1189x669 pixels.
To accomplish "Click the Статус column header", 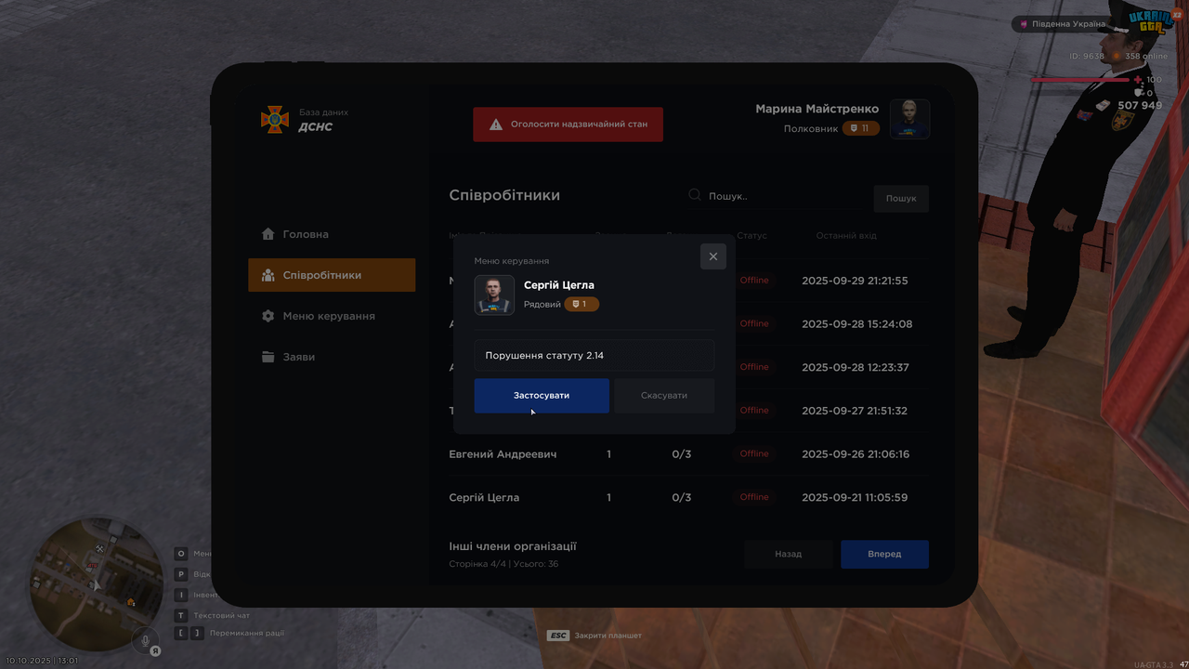I will (752, 236).
